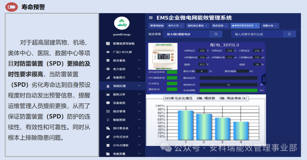Click the 配电_XHYSL3 device title
The height and width of the screenshot is (160, 307).
pos(224,45)
